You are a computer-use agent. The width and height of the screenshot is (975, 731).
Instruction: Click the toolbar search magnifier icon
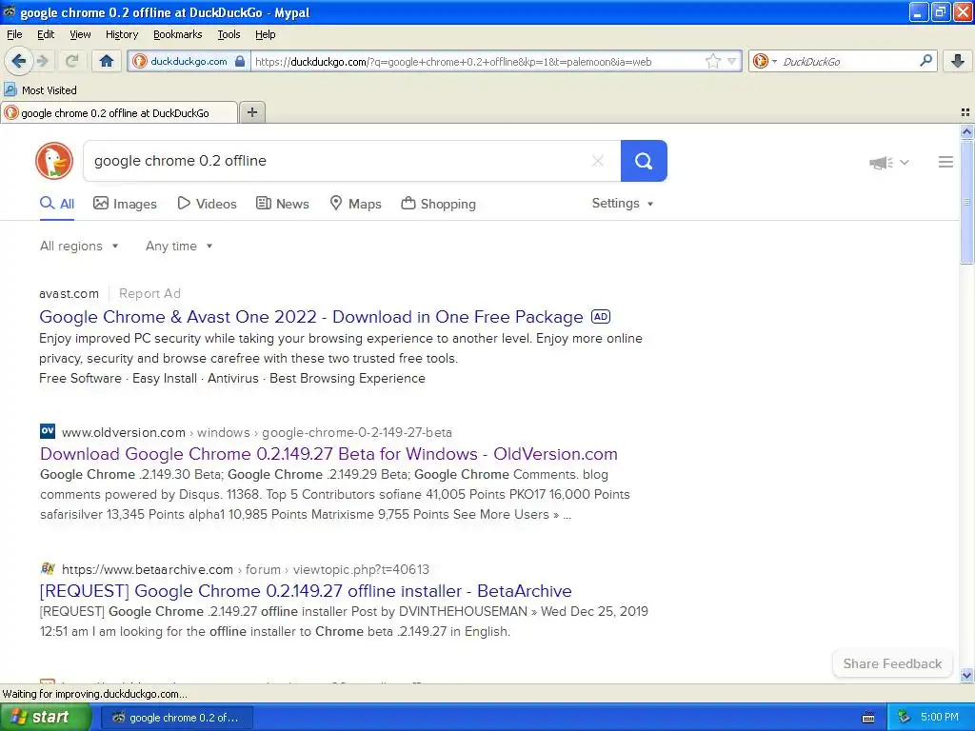click(x=925, y=60)
